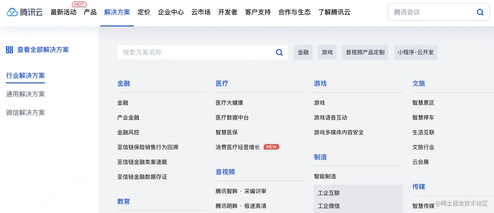
Task: Open the 合作与生态 menu
Action: [x=294, y=12]
